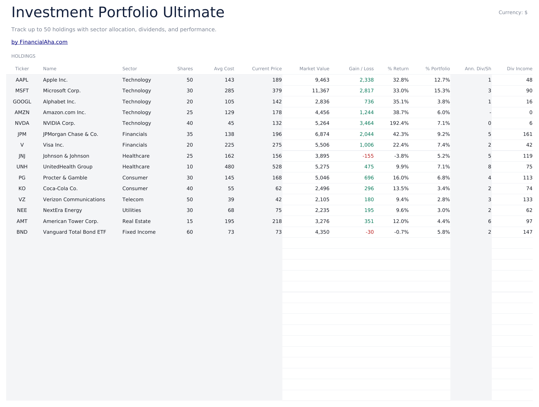Select the Utilities sector cell
The image size is (539, 407).
coord(132,210)
